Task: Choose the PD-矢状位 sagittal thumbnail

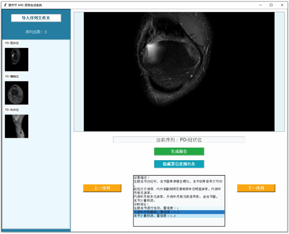Action: click(17, 126)
